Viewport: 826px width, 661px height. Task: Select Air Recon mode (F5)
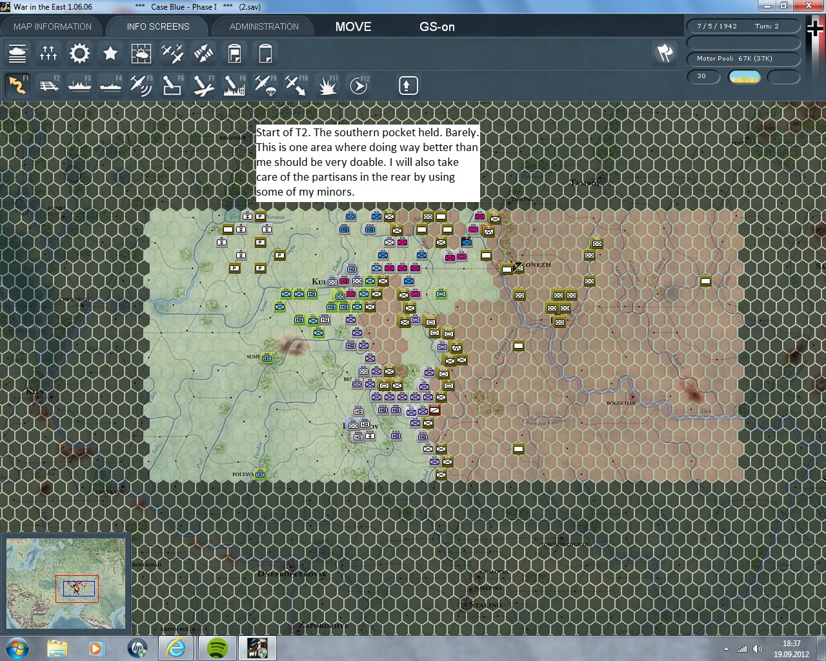point(141,85)
